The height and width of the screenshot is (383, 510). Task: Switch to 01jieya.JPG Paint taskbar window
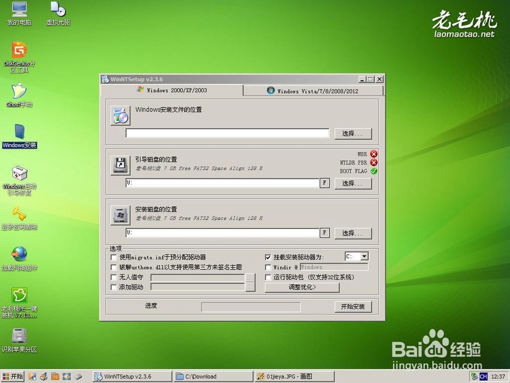point(295,377)
